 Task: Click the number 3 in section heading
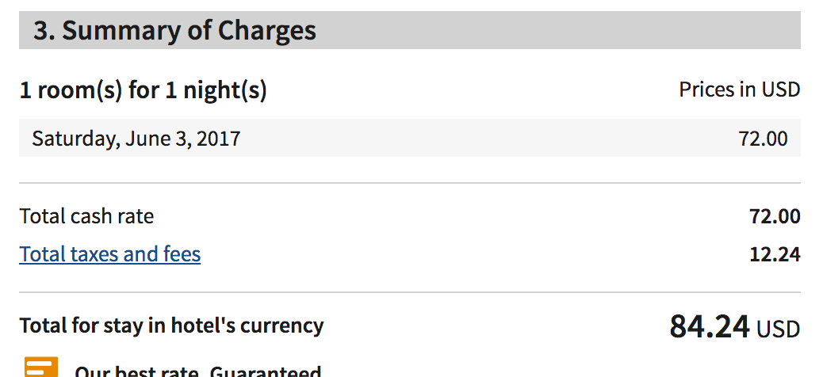[44, 31]
